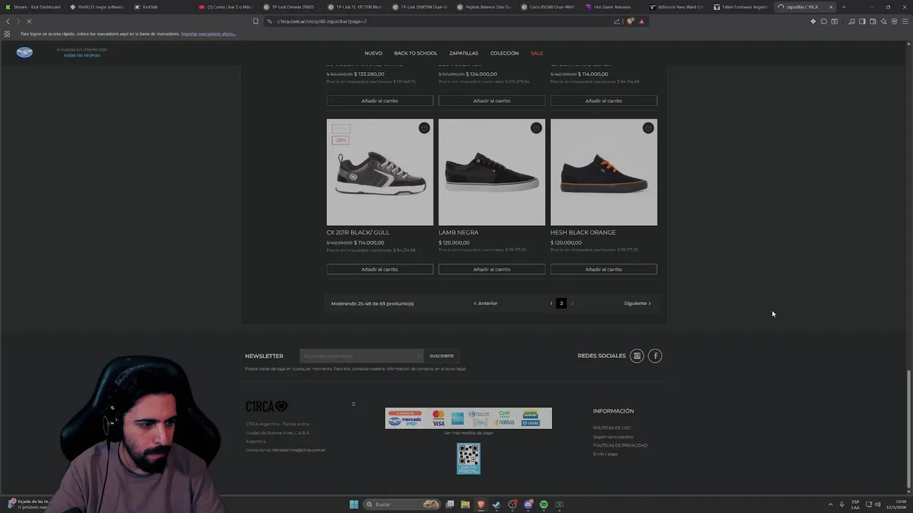Close the zapatillas C1RCA tab
This screenshot has width=913, height=513.
(830, 7)
